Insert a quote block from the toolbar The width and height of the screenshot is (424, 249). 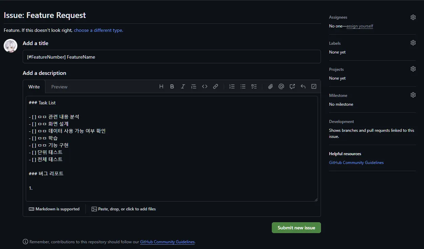click(194, 87)
